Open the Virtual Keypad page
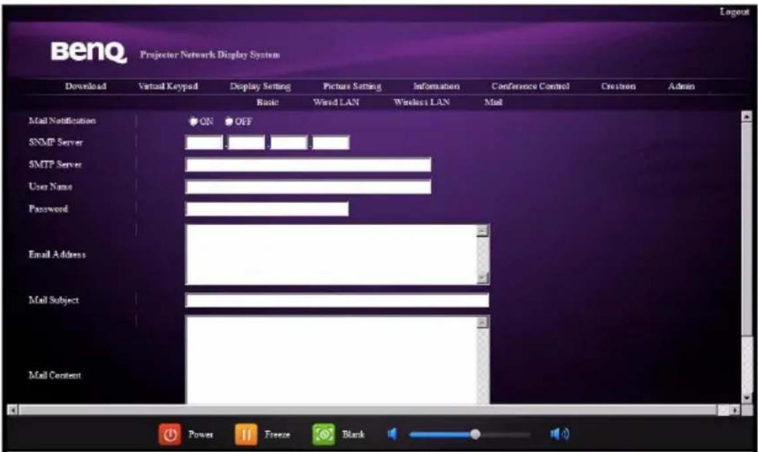The width and height of the screenshot is (758, 452). [x=168, y=86]
